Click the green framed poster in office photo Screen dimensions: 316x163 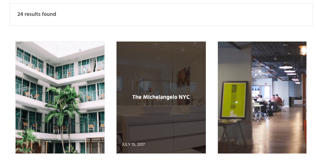point(234,100)
